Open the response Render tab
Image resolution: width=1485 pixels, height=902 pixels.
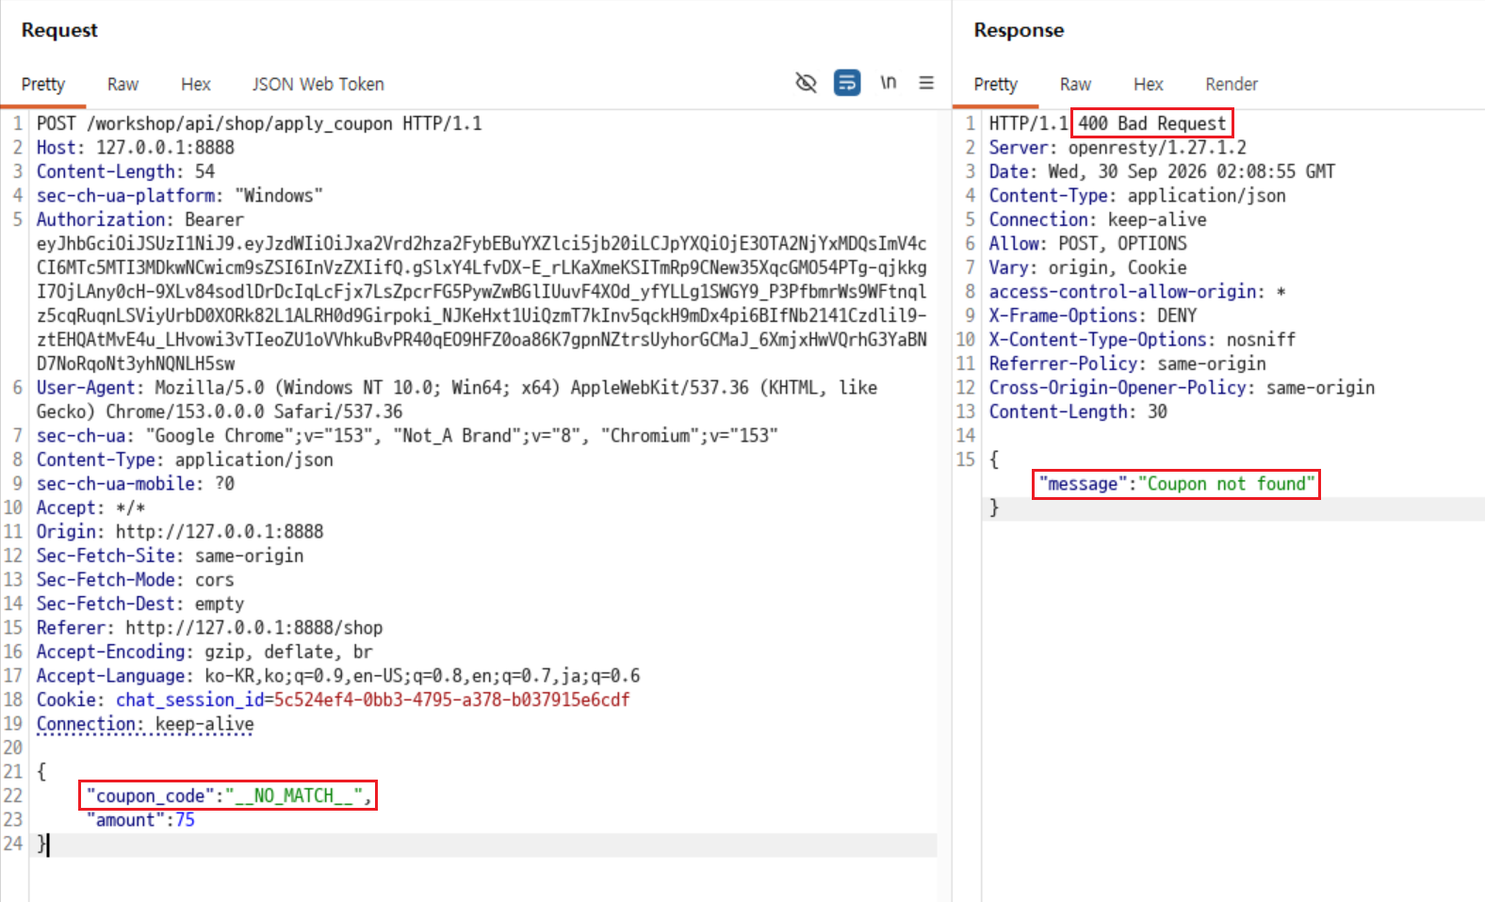1232,84
